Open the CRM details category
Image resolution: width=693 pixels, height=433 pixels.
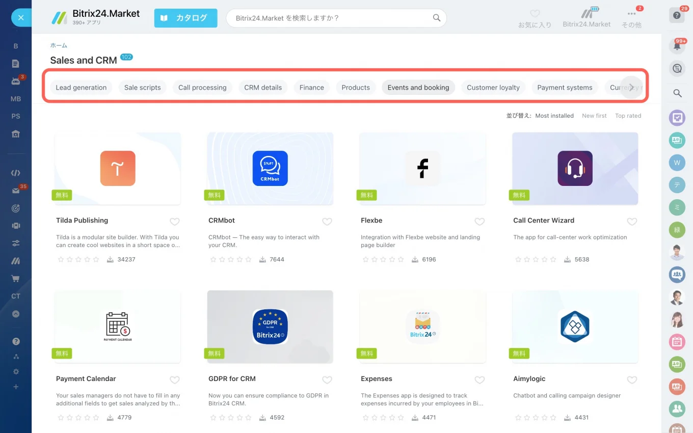click(263, 88)
